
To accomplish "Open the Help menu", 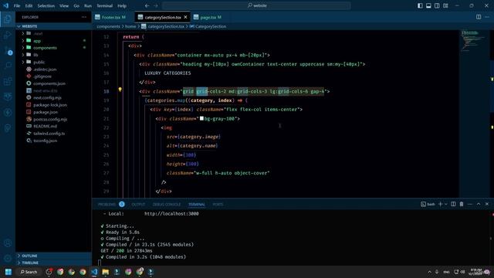I will tap(122, 5).
